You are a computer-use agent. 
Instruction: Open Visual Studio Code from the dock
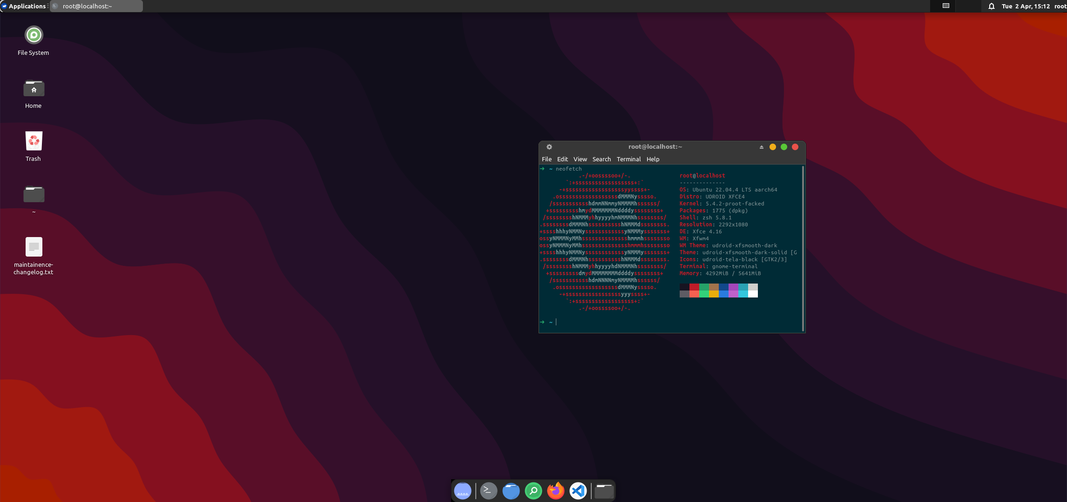click(x=577, y=490)
